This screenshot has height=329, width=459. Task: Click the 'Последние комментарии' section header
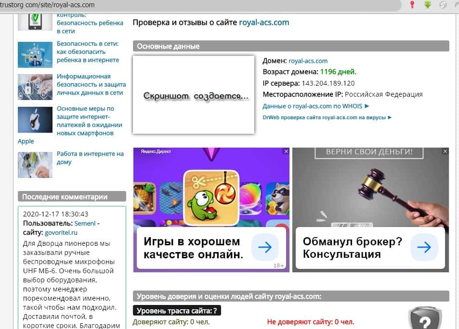(x=72, y=197)
